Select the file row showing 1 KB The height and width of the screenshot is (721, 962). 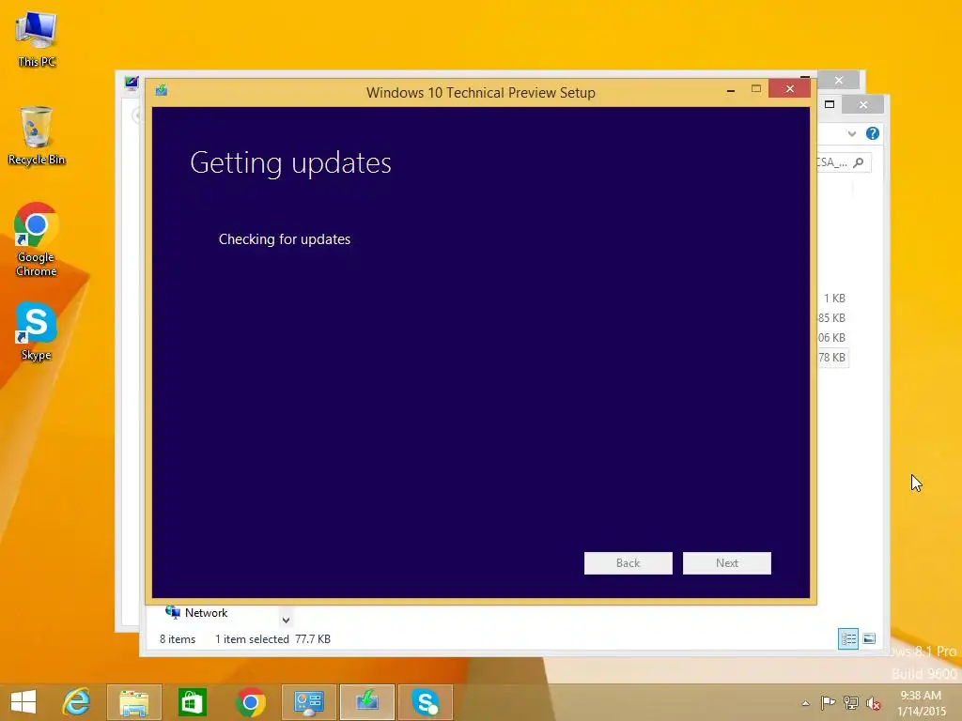click(833, 298)
